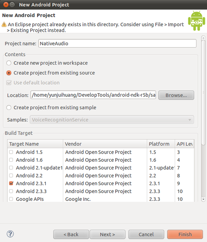The width and height of the screenshot is (207, 242).
Task: Go to the Next wizard page
Action: tap(108, 234)
